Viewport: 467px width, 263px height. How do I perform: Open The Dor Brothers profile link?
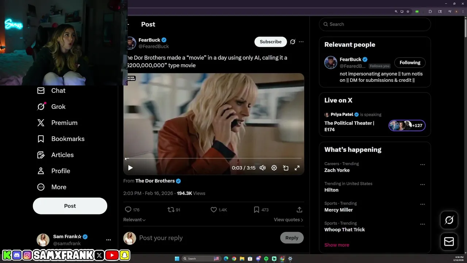coord(158,181)
